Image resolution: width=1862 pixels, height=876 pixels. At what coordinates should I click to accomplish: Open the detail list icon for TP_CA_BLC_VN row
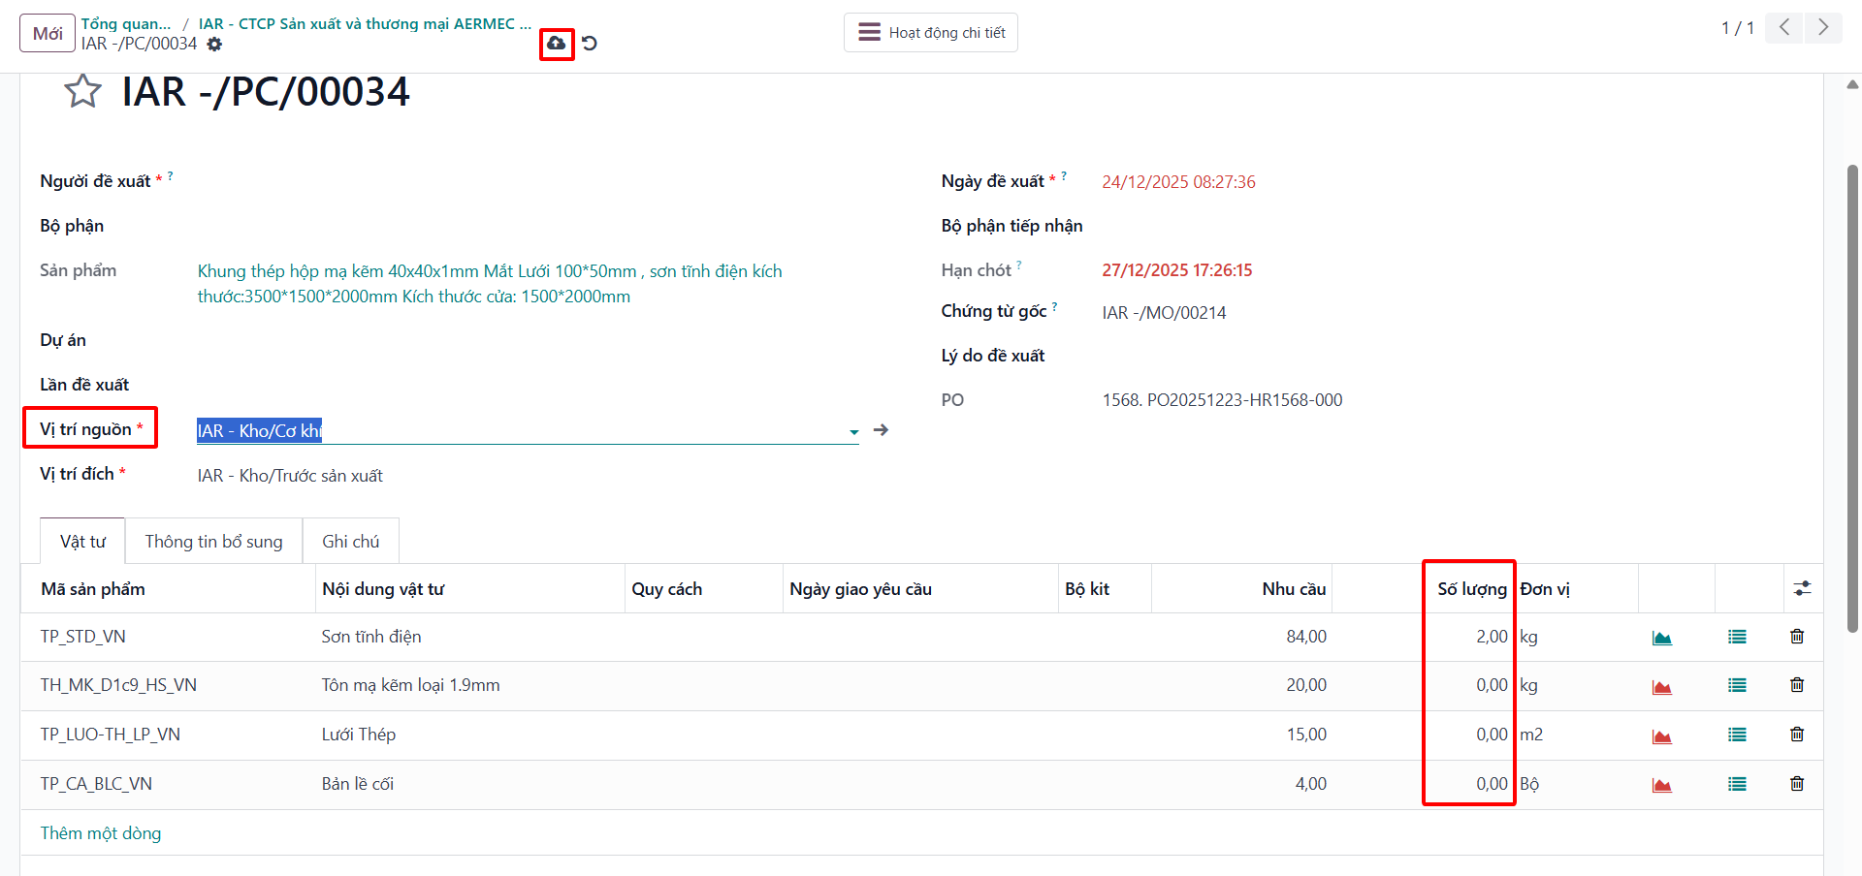(x=1737, y=784)
